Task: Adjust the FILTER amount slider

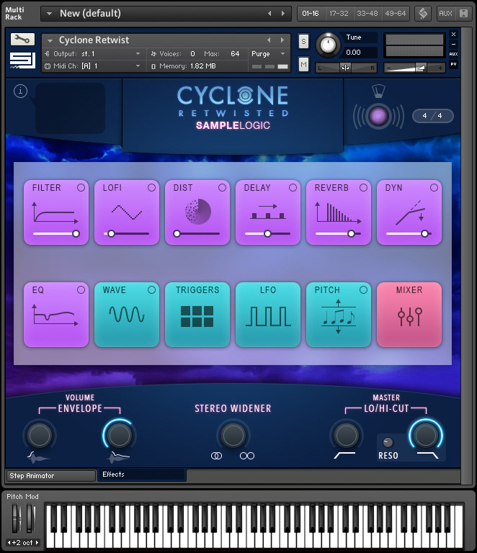Action: coord(56,233)
